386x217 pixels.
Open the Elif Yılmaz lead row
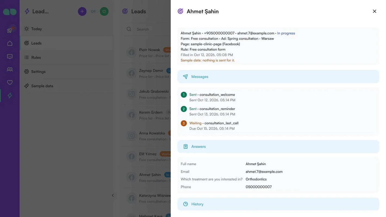pos(147,156)
